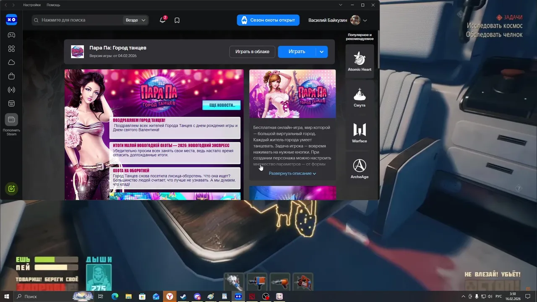Open Warface in recommended list
Viewport: 537px width, 302px height.
(x=360, y=133)
